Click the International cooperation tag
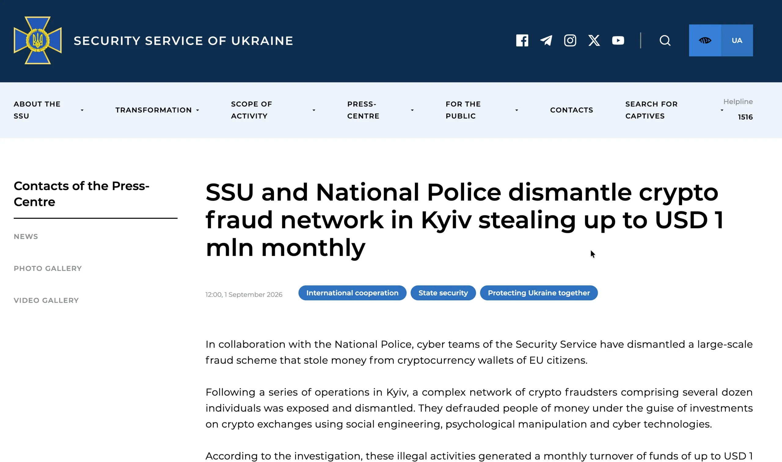Viewport: 782px width, 462px height. click(x=352, y=293)
